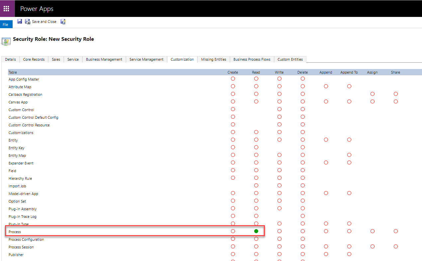
Task: Open the File menu
Action: coord(6,25)
